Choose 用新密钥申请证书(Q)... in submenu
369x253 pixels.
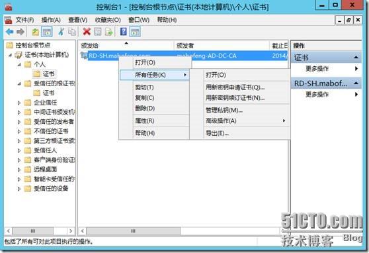coord(240,87)
